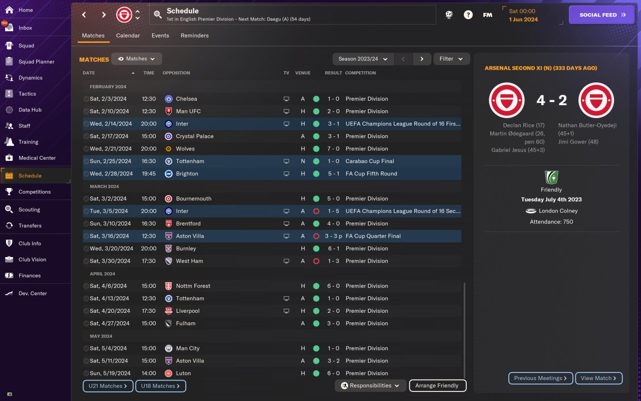Go back with the left arrow

coord(84,15)
